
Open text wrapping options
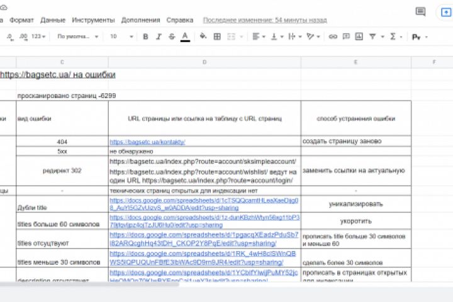click(292, 36)
